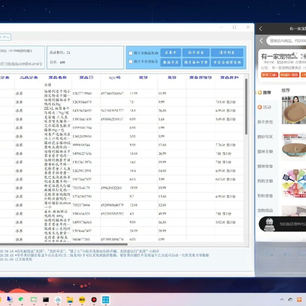
Task: Enable the 图片名称添加ID checkbox
Action: coord(131,53)
